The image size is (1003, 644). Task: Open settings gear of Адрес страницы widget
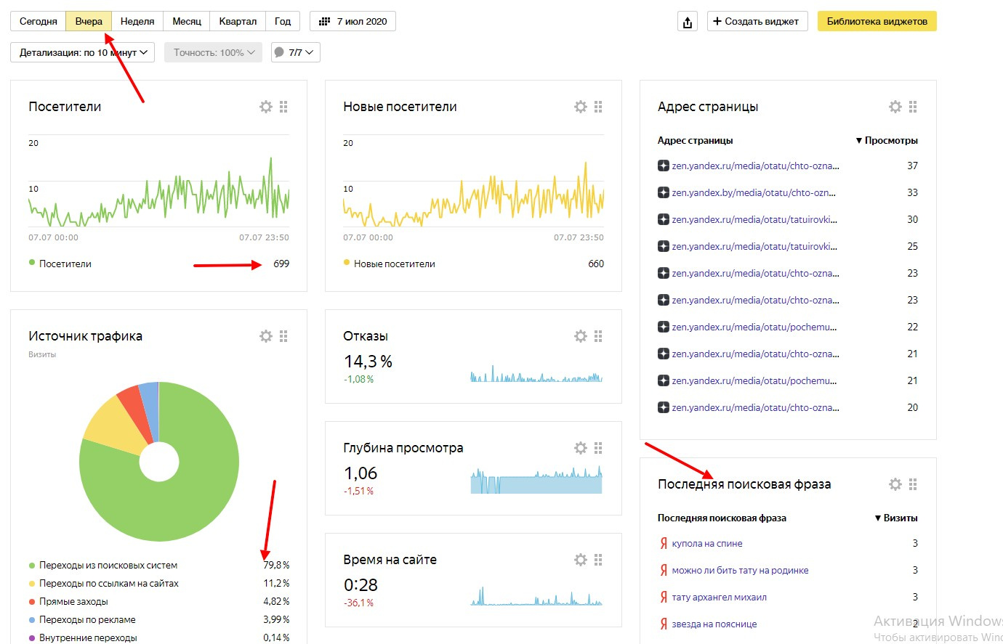click(895, 107)
